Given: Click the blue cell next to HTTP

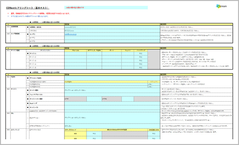Looking at the screenshot, I should [94, 99].
